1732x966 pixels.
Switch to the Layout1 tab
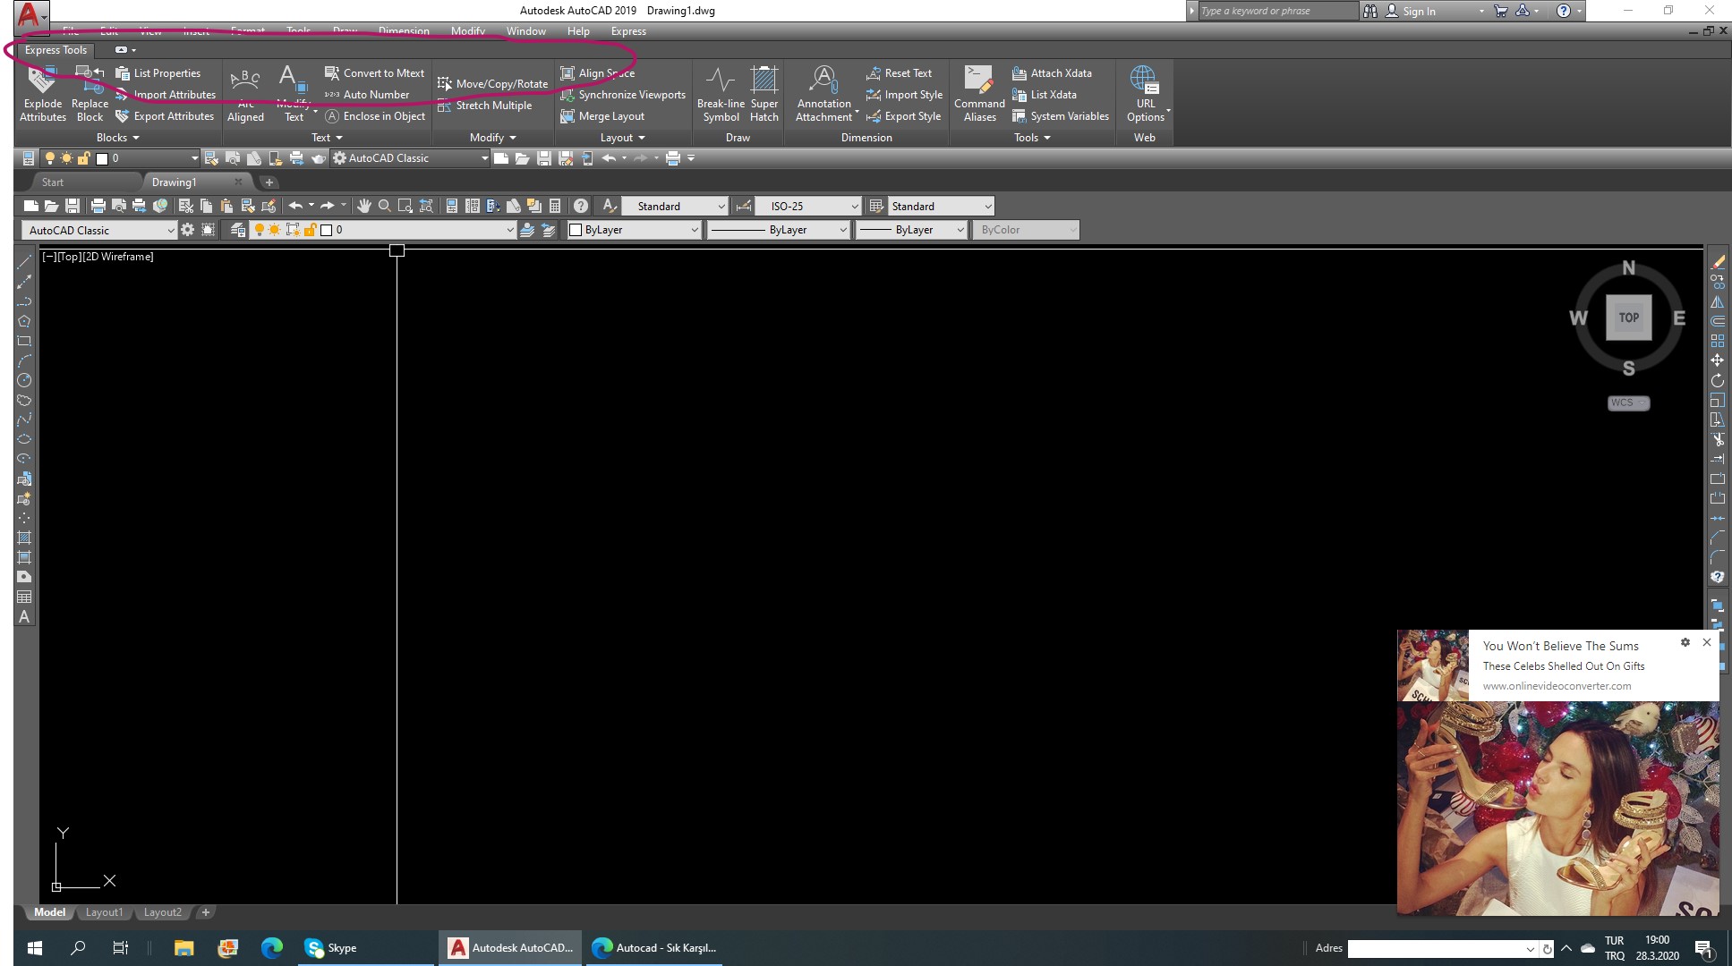pyautogui.click(x=104, y=912)
